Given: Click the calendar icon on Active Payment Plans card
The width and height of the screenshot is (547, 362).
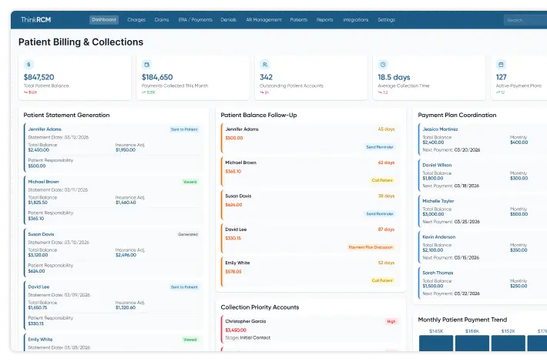Looking at the screenshot, I should (x=501, y=65).
